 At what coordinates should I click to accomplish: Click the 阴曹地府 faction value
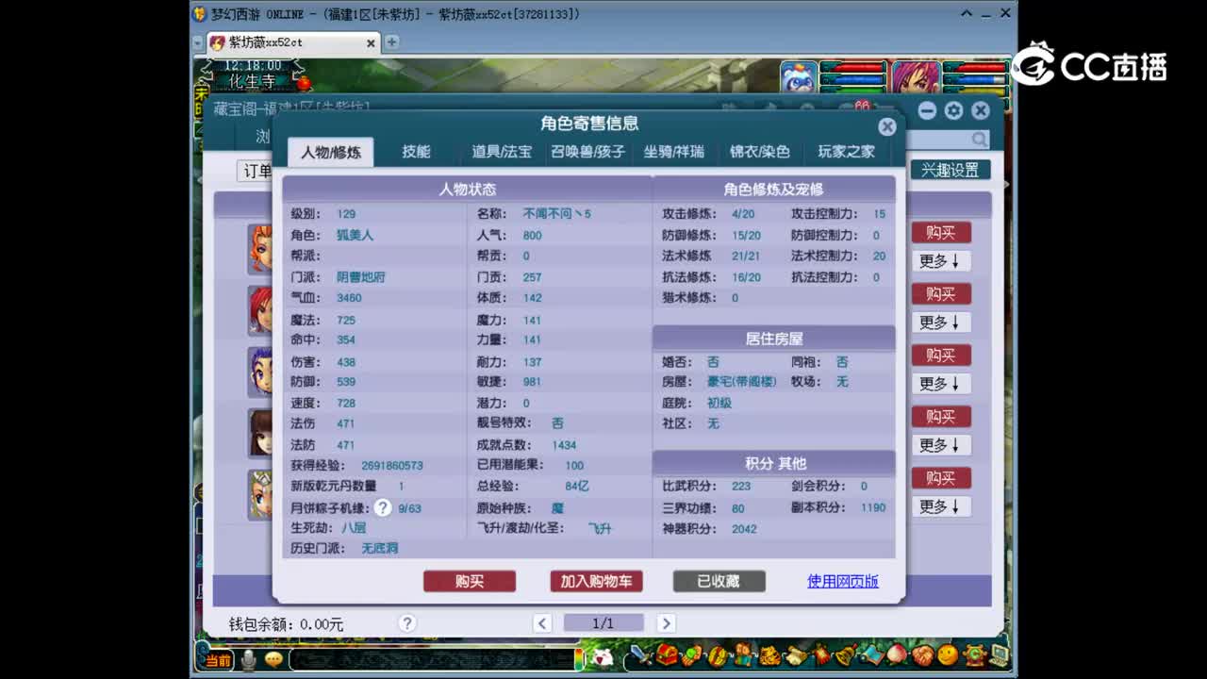pyautogui.click(x=361, y=277)
